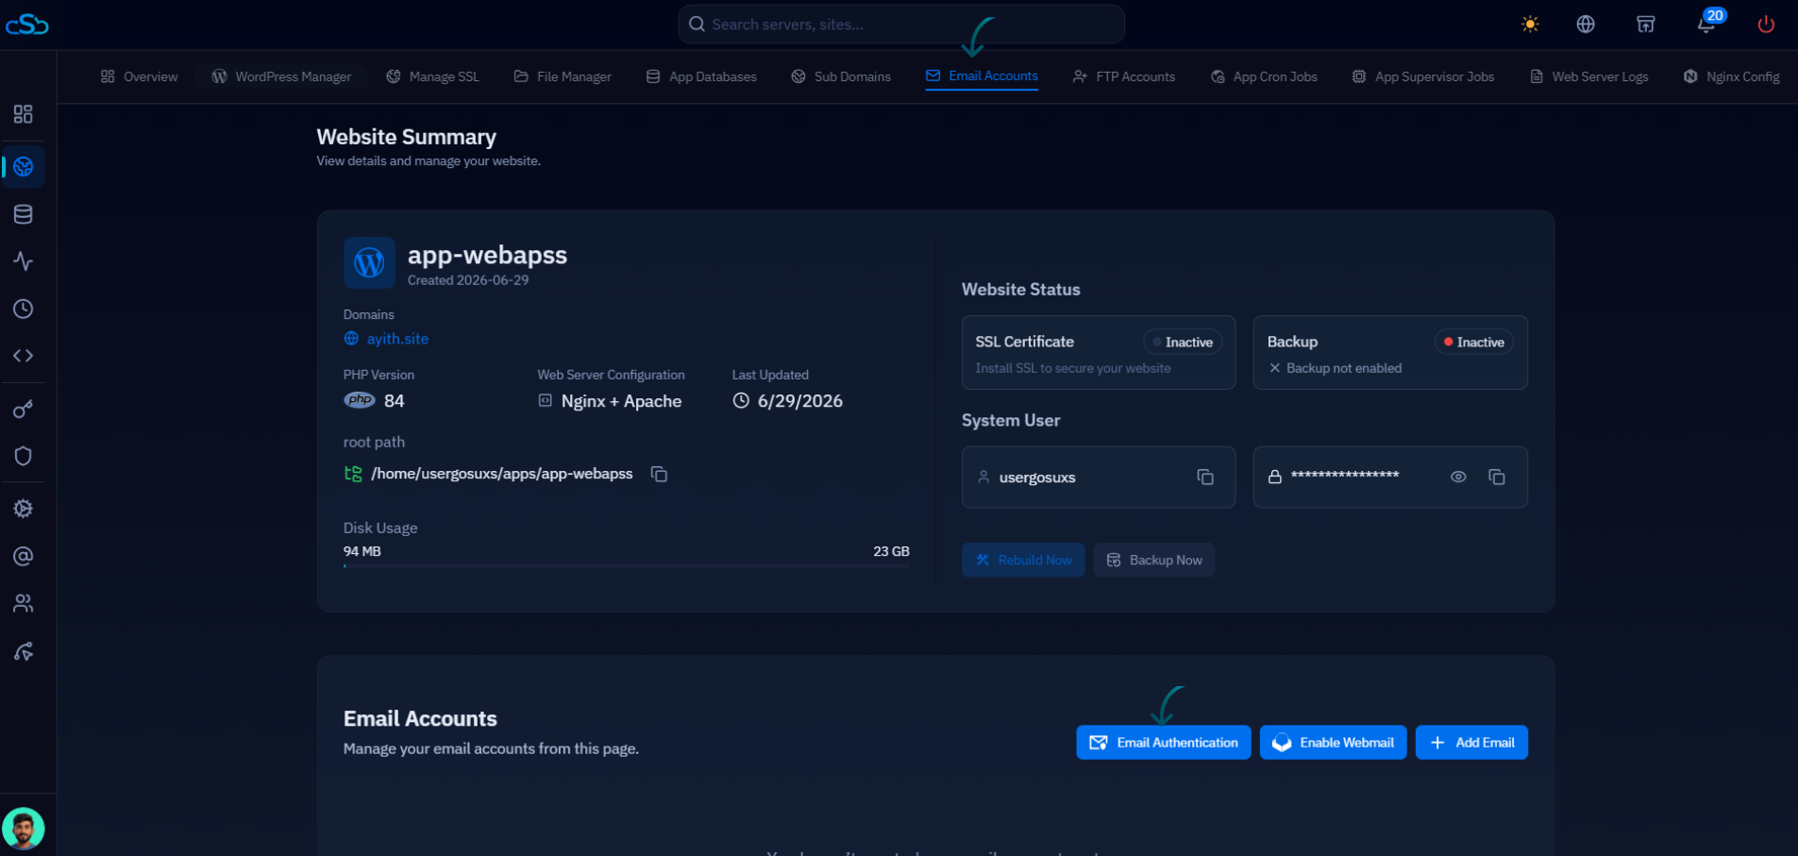Open the user avatar profile picture
Viewport: 1798px width, 856px height.
[x=24, y=829]
